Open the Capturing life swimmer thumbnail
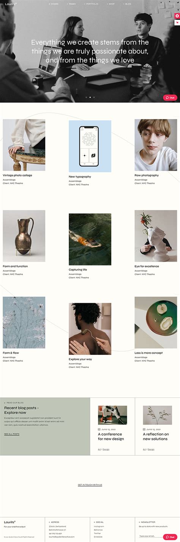This screenshot has width=180, height=542. tap(90, 239)
